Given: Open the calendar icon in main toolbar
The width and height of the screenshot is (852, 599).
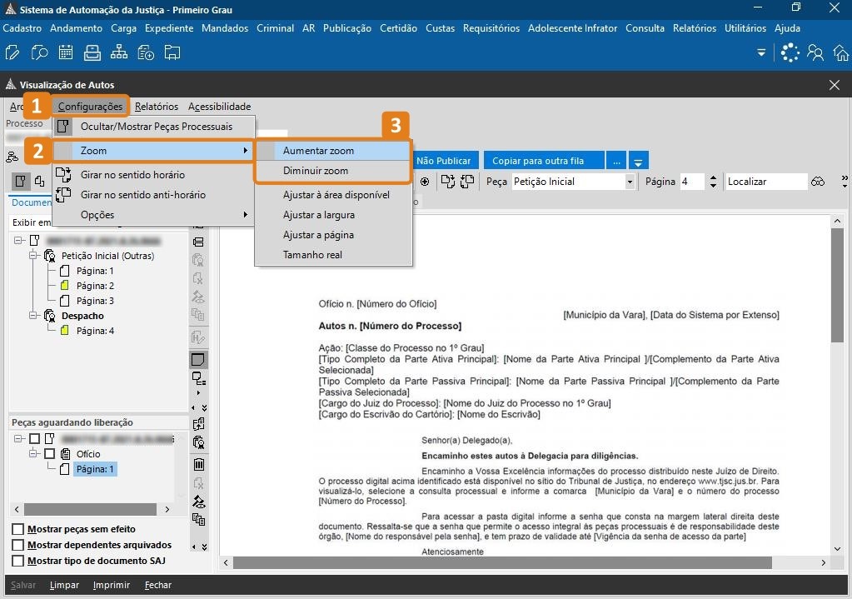Looking at the screenshot, I should [66, 52].
